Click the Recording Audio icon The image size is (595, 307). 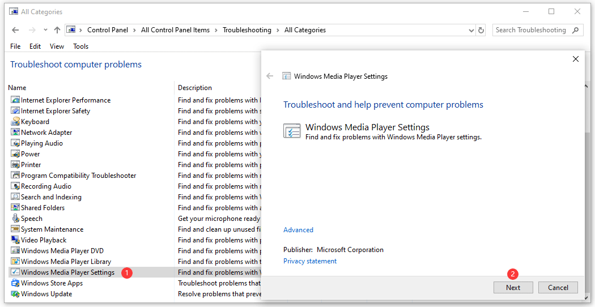[x=15, y=186]
